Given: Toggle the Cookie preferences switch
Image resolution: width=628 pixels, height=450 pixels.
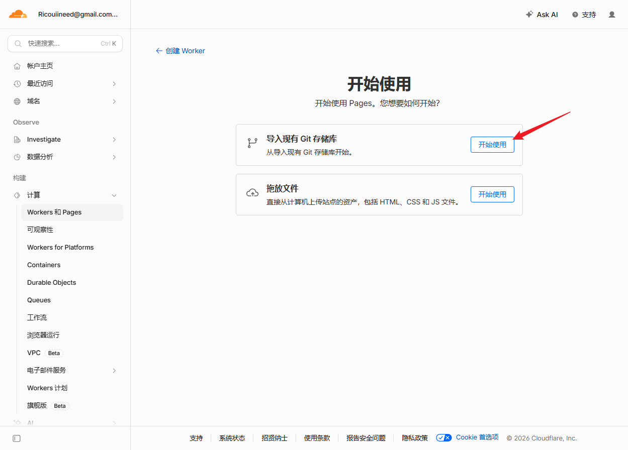Looking at the screenshot, I should click(x=444, y=437).
